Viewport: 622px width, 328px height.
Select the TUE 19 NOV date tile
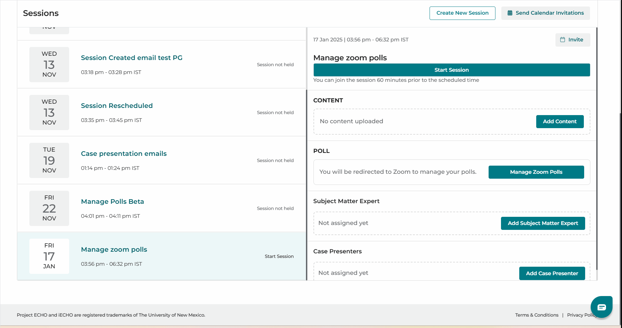49,160
